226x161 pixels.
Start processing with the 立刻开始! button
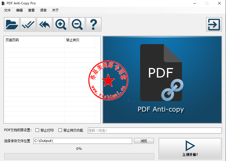tap(190, 149)
